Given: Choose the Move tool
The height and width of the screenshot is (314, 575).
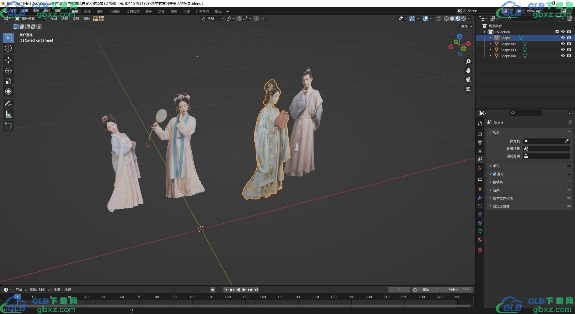Looking at the screenshot, I should (8, 60).
